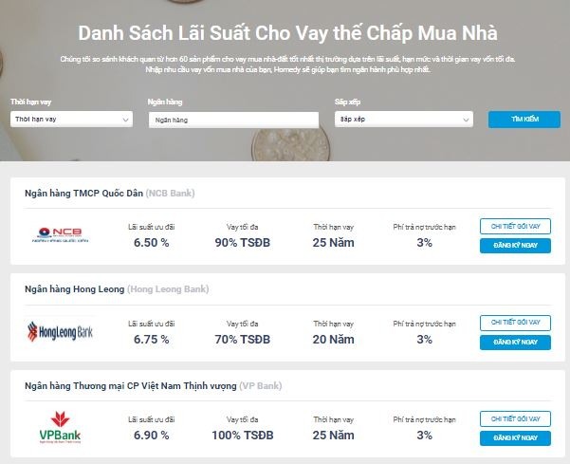Select ĐĂNG KÝ NGAY for VP Bank

click(x=515, y=437)
